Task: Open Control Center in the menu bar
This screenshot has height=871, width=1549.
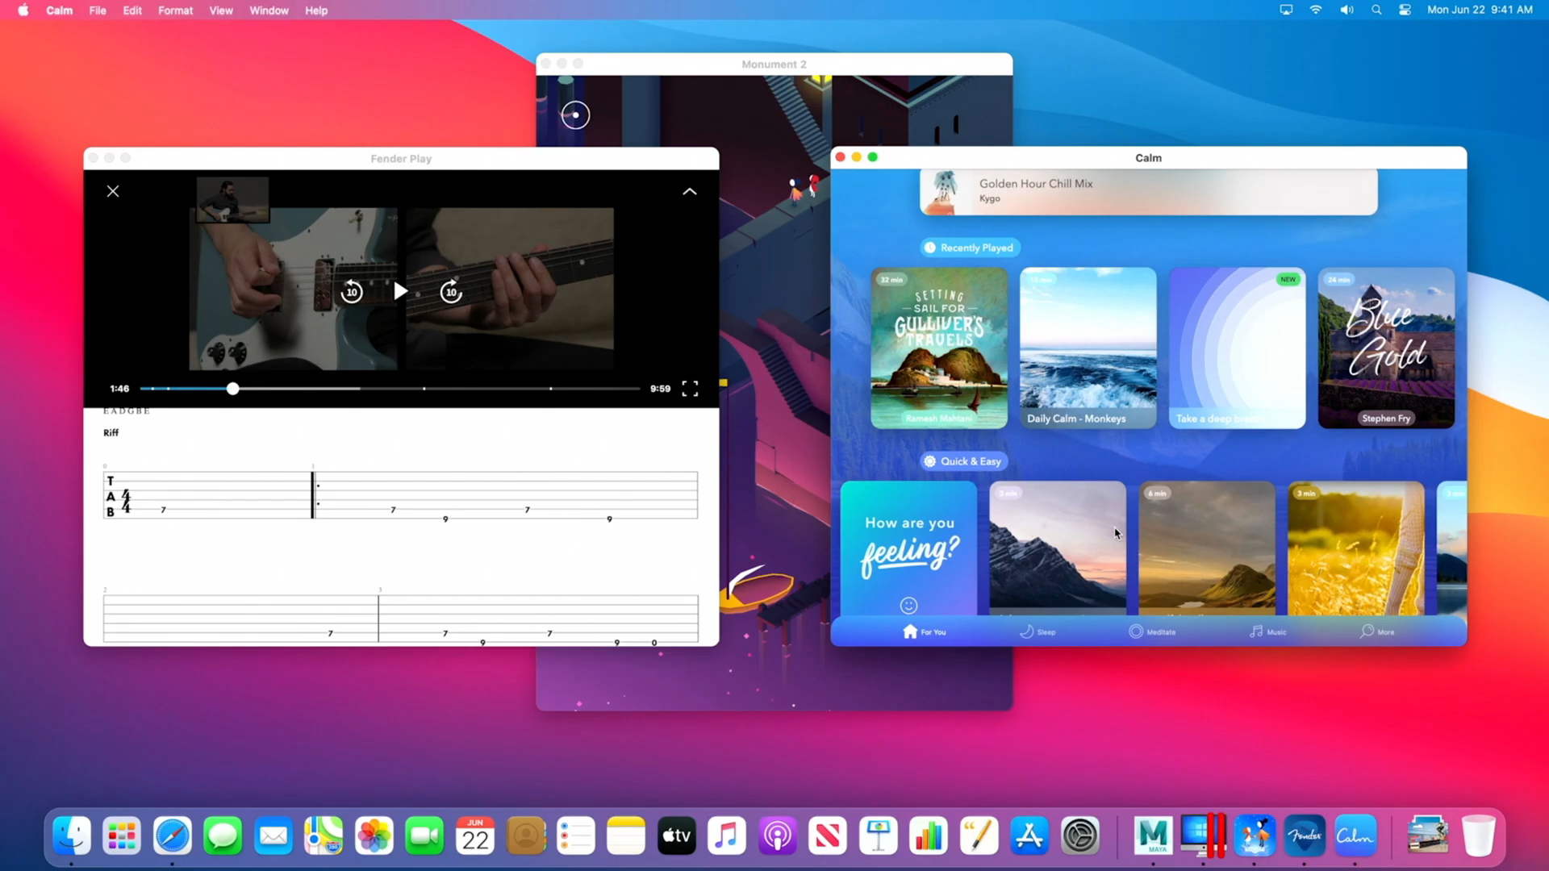Action: (x=1405, y=10)
